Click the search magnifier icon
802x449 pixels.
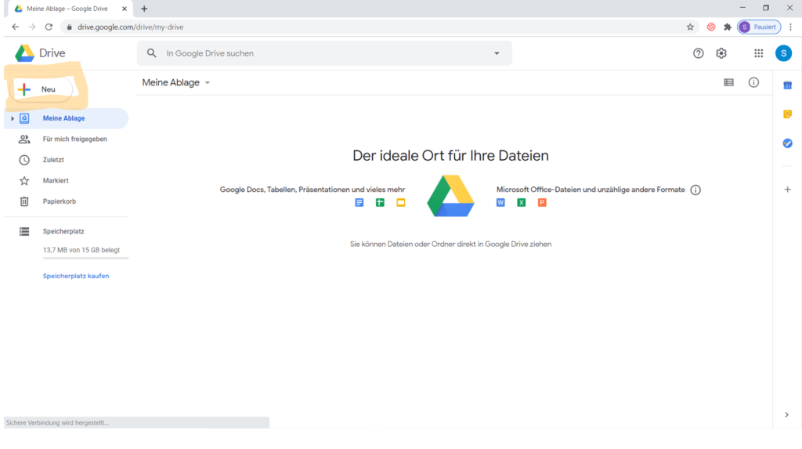(x=151, y=53)
